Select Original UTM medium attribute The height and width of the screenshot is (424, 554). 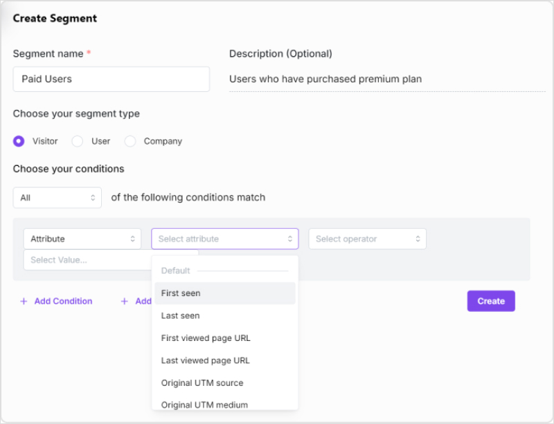[224, 404]
